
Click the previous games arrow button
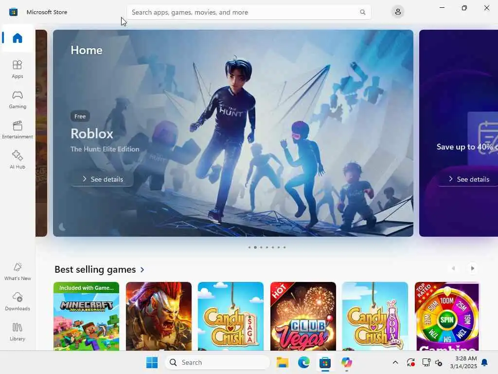(453, 268)
